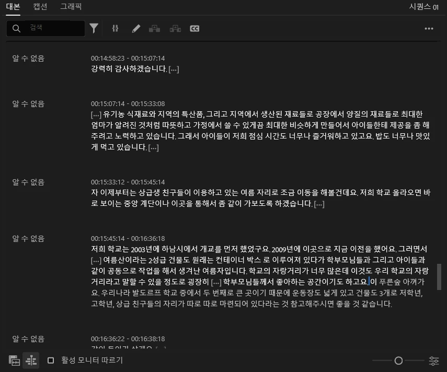Click the zoom slider handle at bottom
The height and width of the screenshot is (372, 447).
pos(398,361)
